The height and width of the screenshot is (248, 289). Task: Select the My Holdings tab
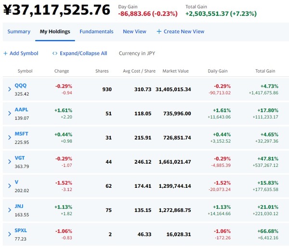[x=55, y=31]
